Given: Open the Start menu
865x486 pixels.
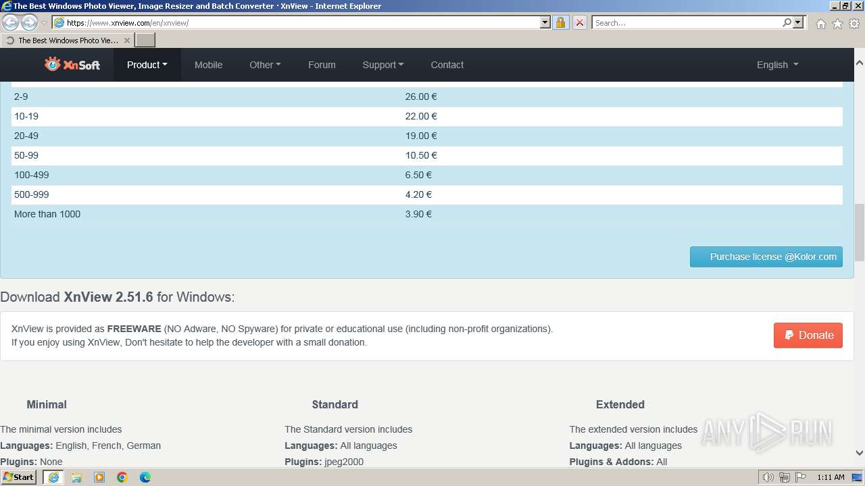Looking at the screenshot, I should (19, 477).
